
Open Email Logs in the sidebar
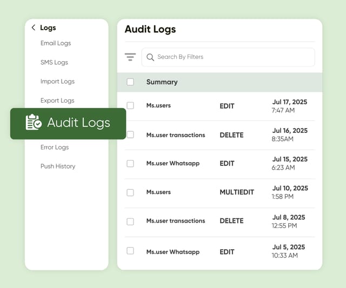coord(56,43)
